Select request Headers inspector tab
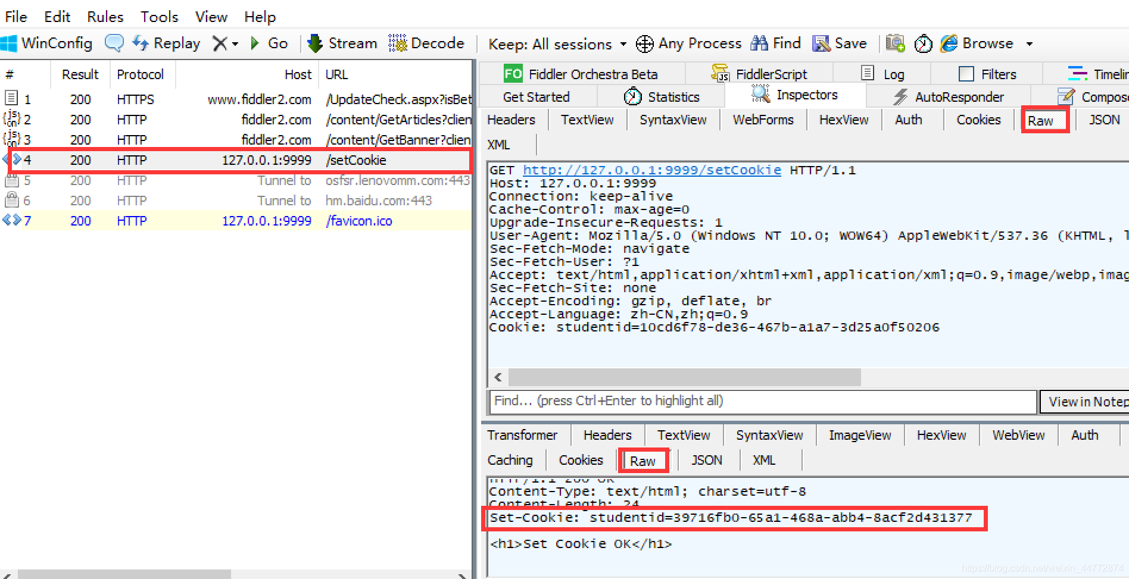The image size is (1129, 579). pyautogui.click(x=511, y=120)
